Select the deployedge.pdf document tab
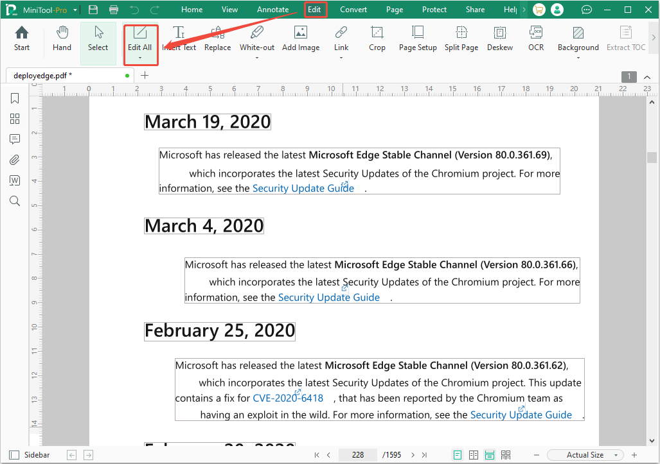Viewport: 660px width, 464px height. click(70, 76)
